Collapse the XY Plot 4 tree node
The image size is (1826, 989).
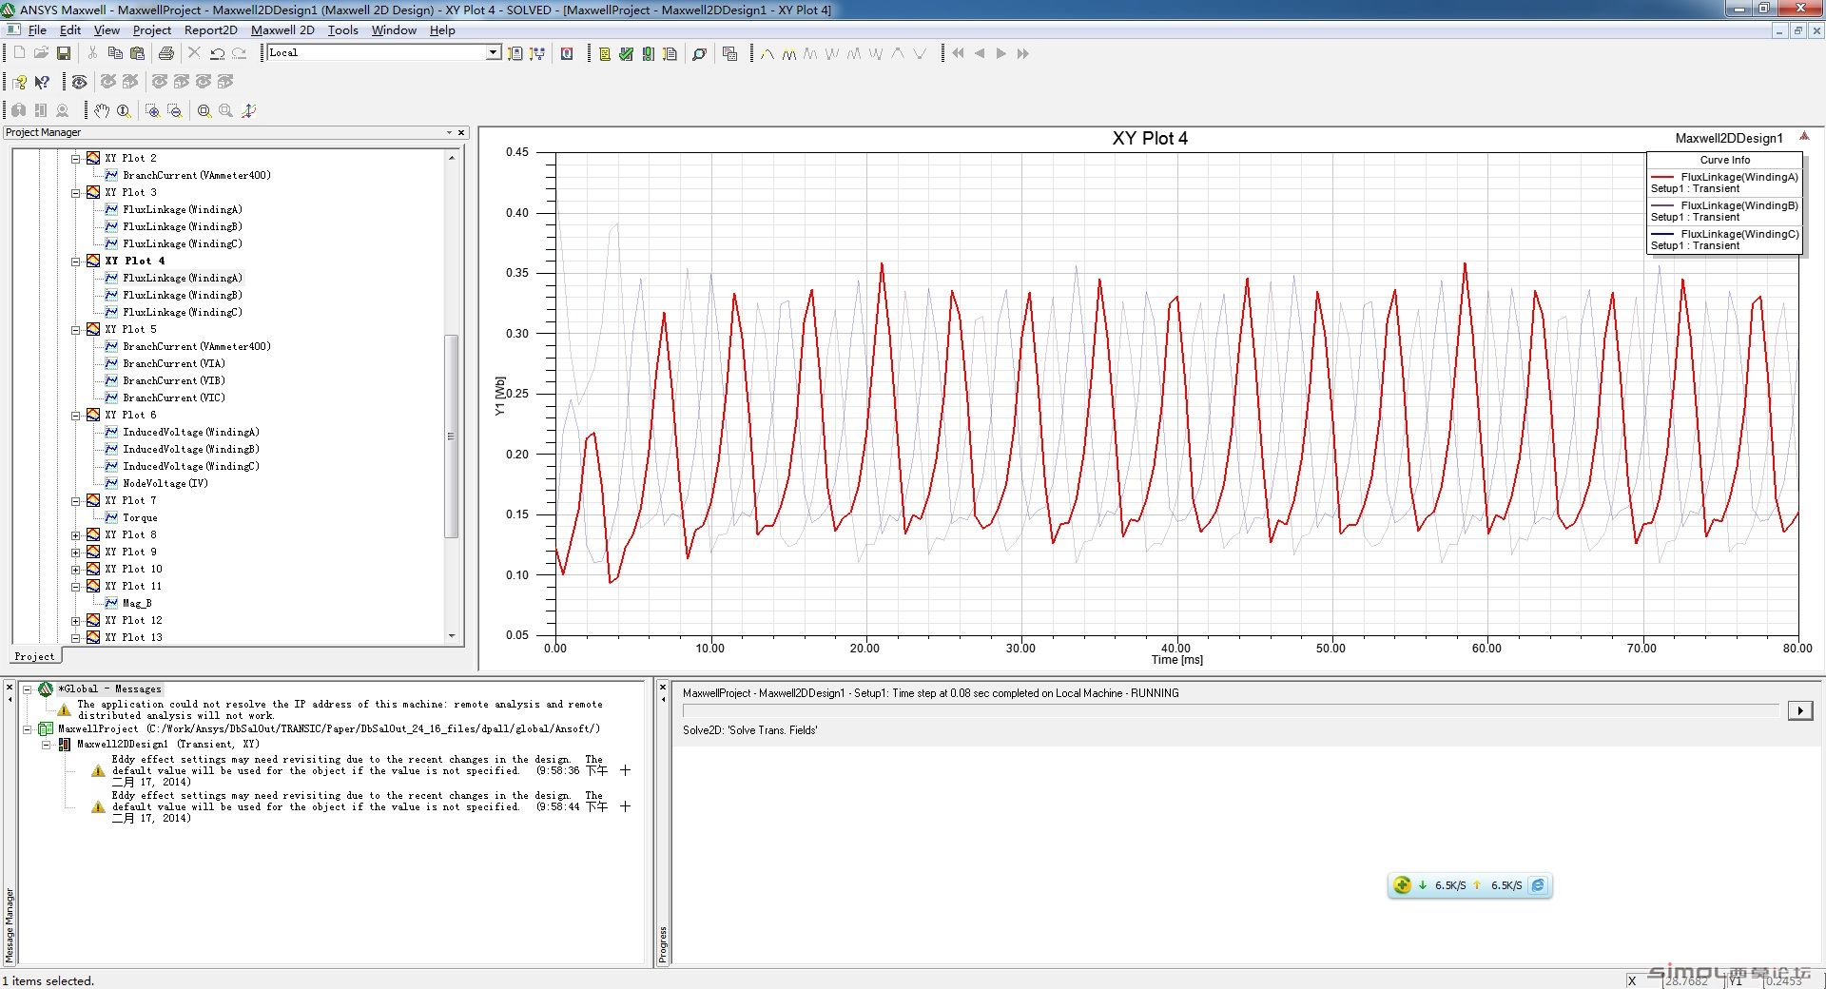pos(76,262)
